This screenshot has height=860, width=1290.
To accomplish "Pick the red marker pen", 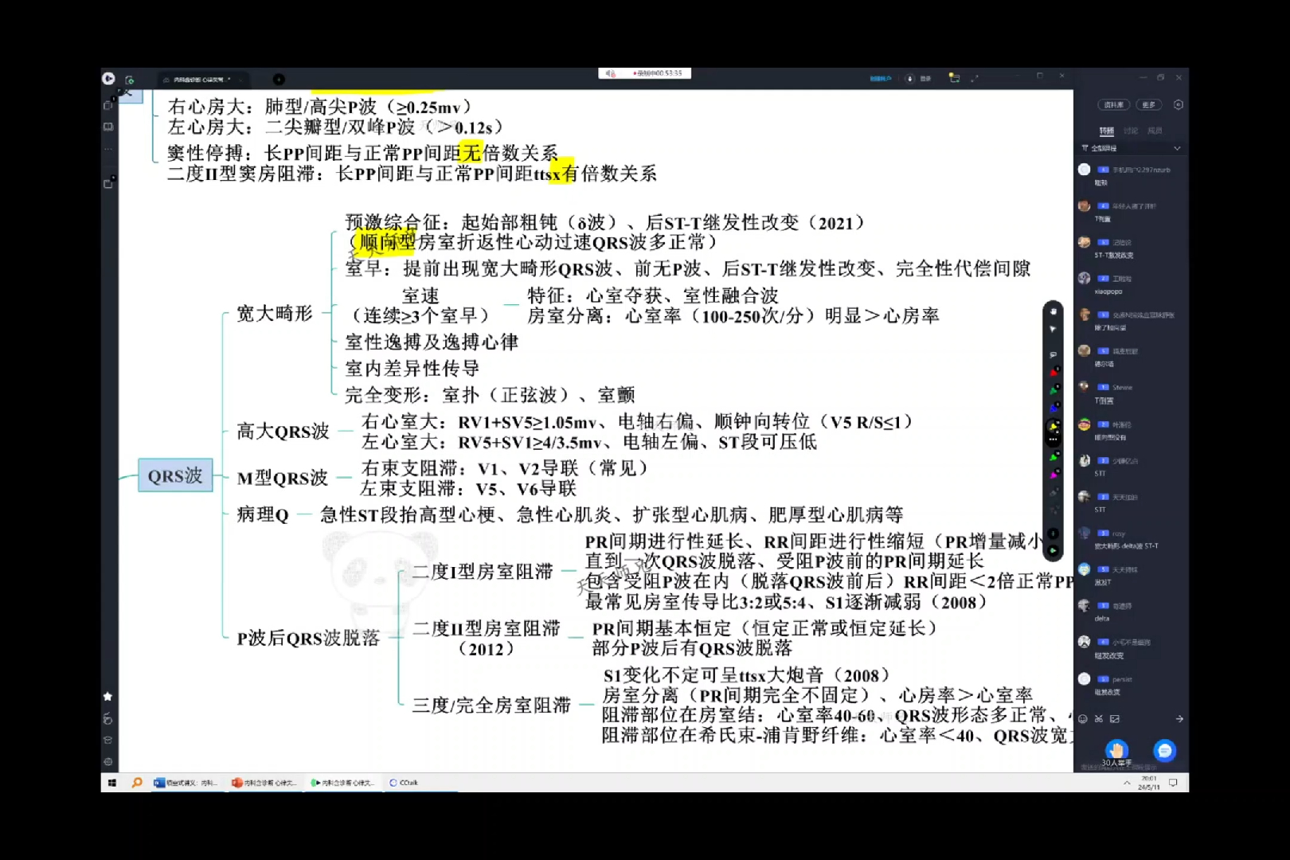I will point(1053,371).
